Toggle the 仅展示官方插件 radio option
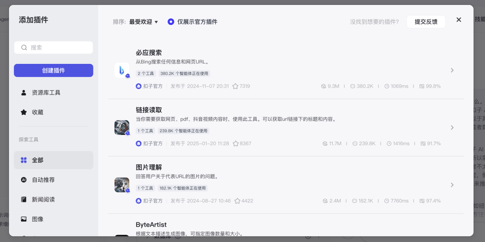485x242 pixels. point(171,22)
